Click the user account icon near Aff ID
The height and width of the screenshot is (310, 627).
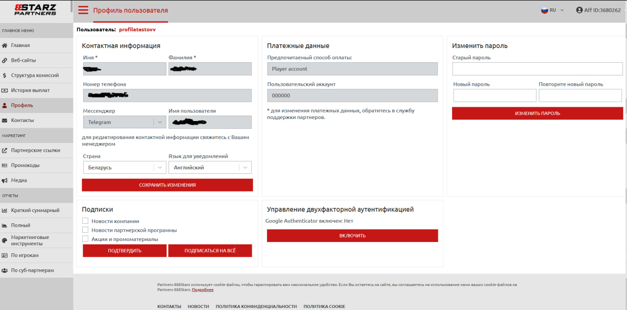[579, 10]
